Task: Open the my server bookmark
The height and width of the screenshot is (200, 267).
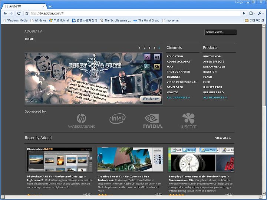Action: pos(171,20)
